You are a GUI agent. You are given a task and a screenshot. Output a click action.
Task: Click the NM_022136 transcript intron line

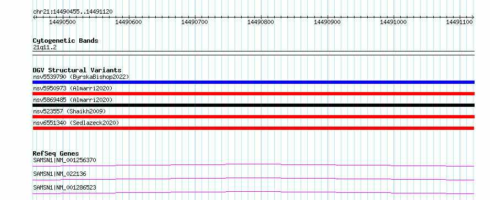[253, 179]
